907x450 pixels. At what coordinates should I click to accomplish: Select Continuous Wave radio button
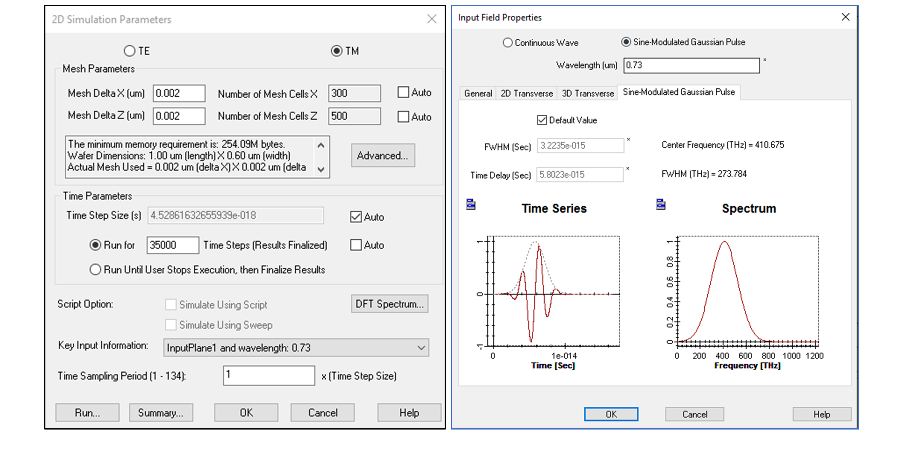pyautogui.click(x=508, y=43)
